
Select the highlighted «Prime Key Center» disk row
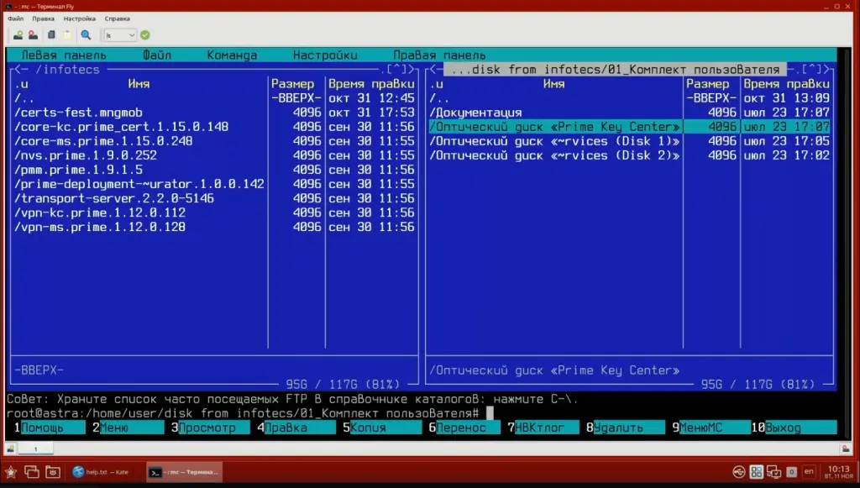(x=629, y=127)
